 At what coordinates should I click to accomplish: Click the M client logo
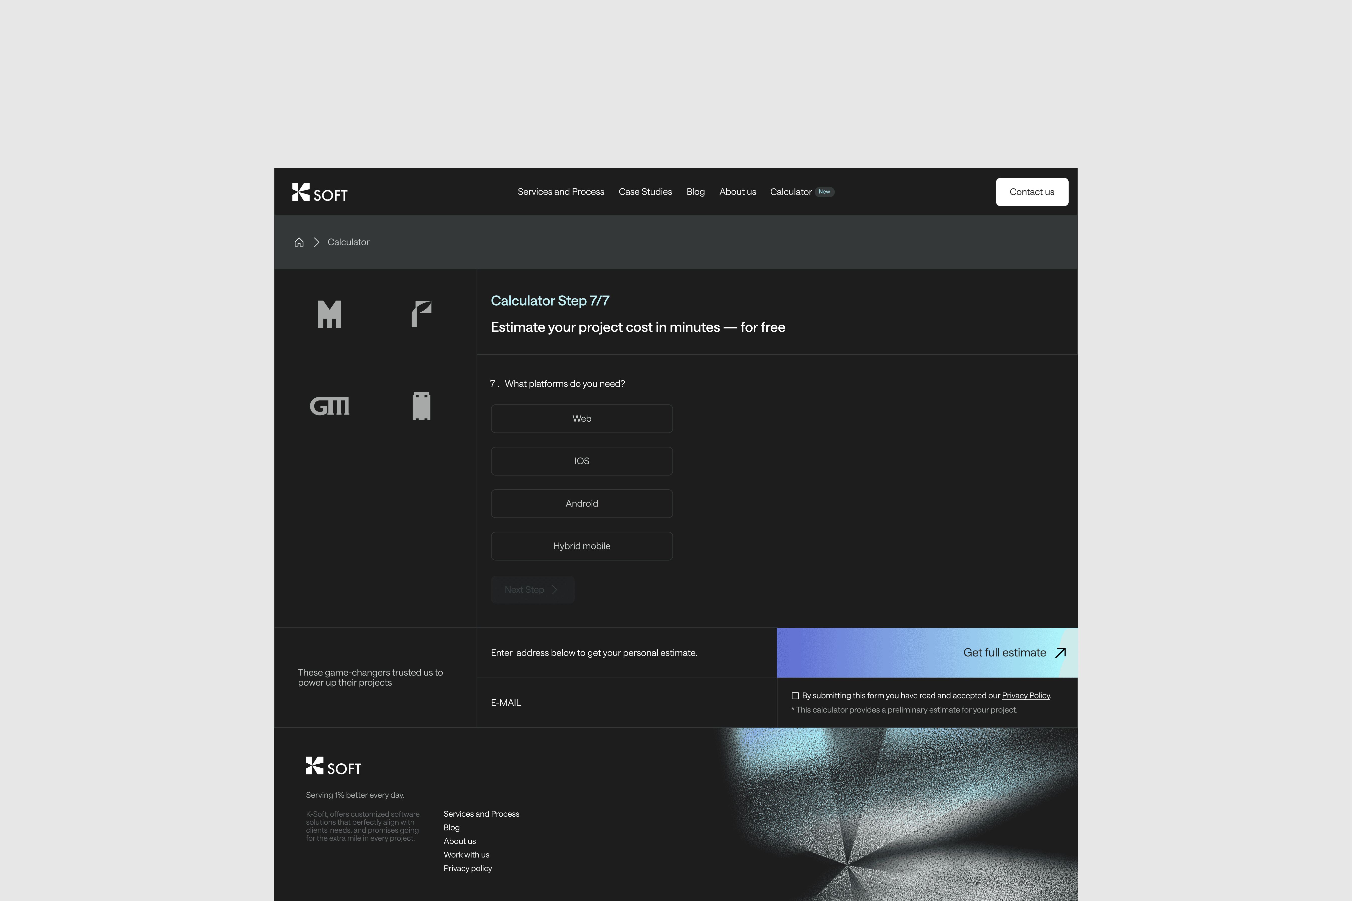tap(329, 314)
